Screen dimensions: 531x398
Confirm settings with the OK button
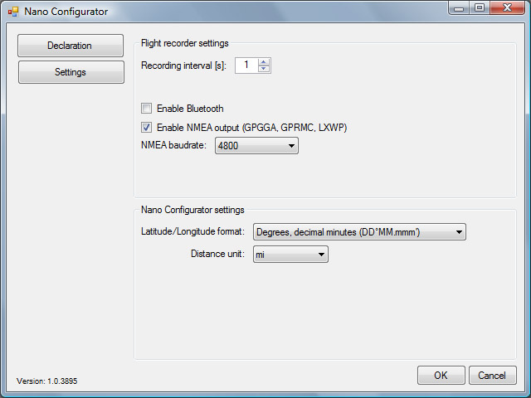[441, 375]
